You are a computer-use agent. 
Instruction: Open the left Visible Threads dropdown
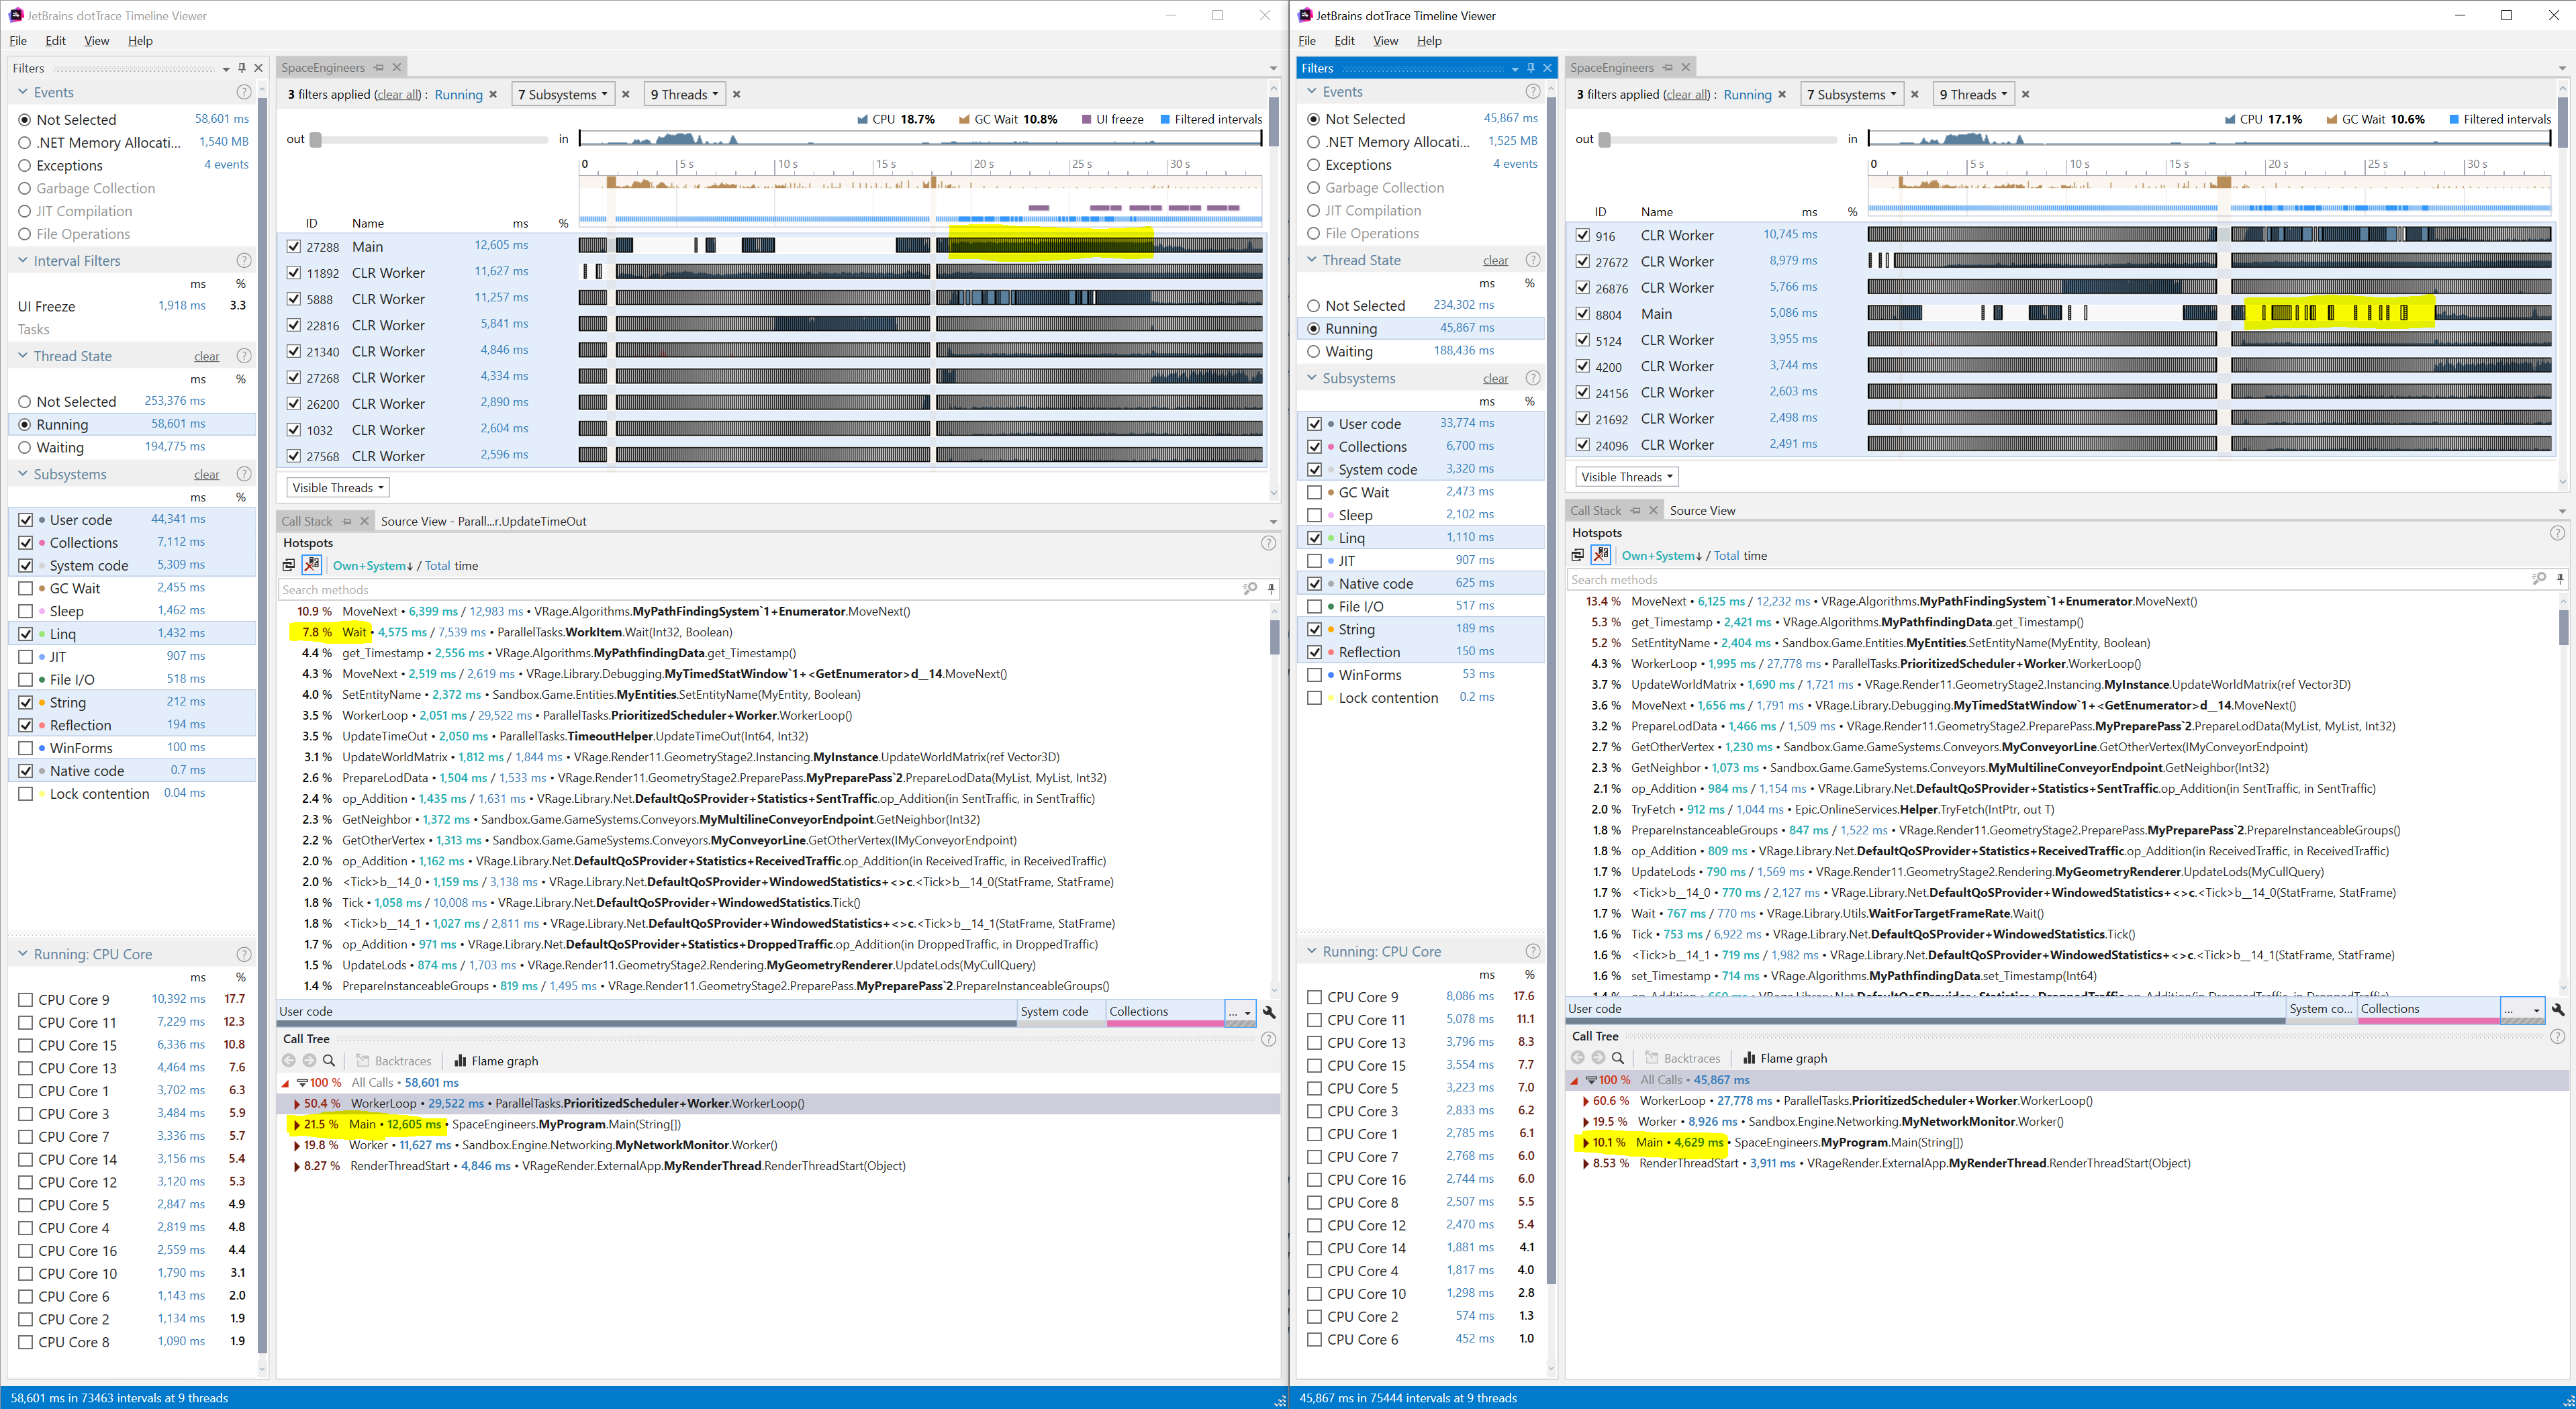tap(338, 487)
